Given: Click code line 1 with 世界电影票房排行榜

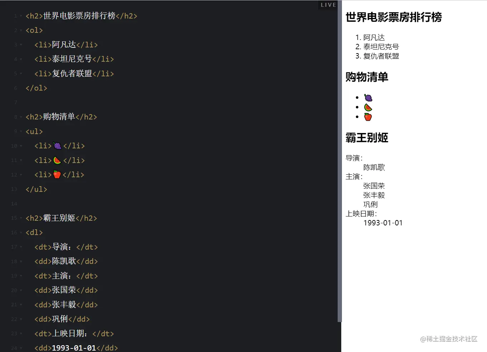Looking at the screenshot, I should [x=81, y=16].
